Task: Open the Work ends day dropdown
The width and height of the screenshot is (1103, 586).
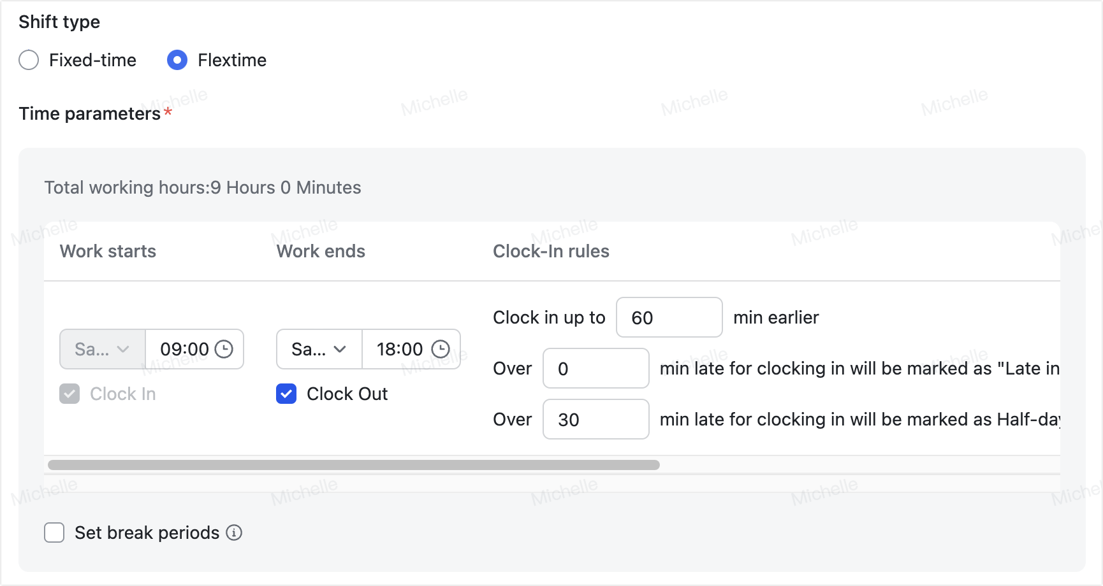Action: coord(319,349)
